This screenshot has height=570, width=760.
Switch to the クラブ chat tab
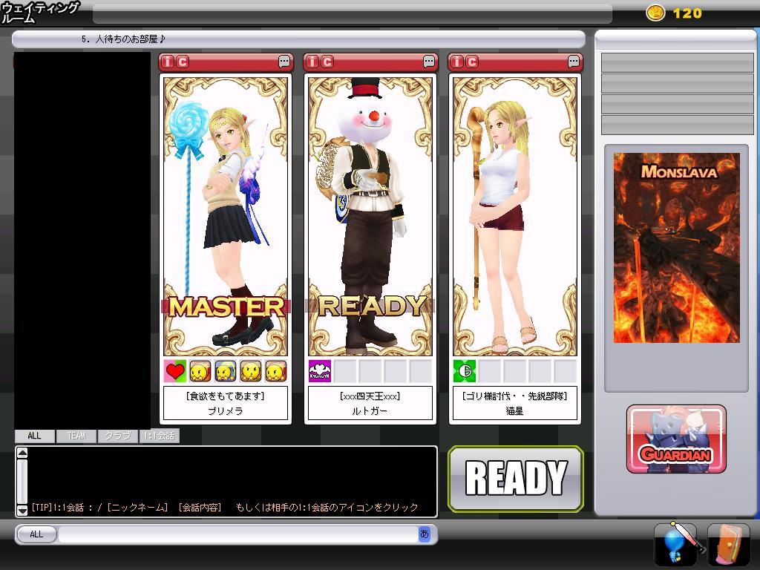point(117,436)
